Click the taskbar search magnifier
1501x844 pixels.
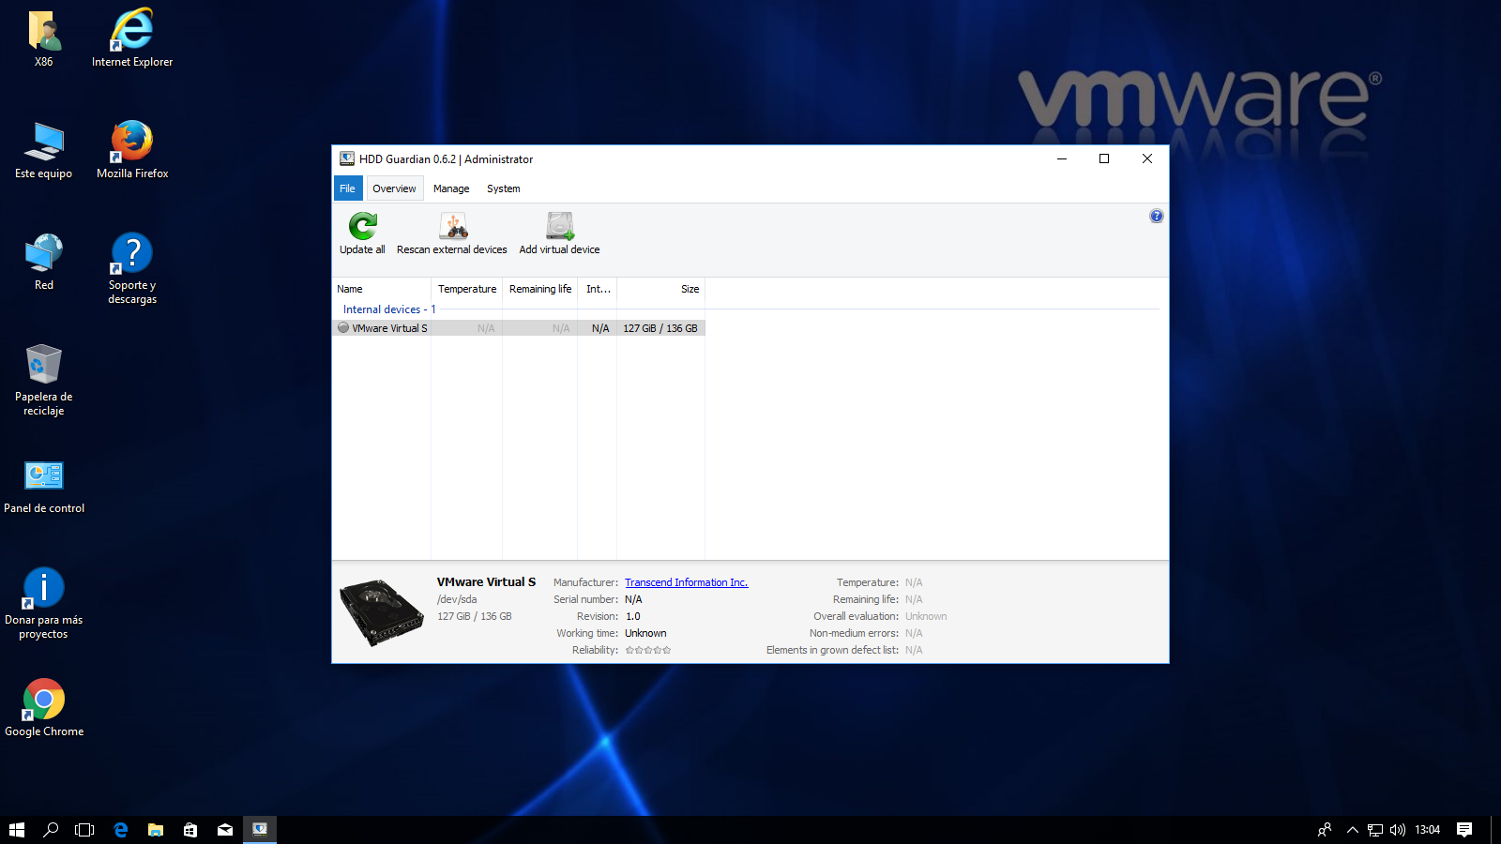[51, 829]
